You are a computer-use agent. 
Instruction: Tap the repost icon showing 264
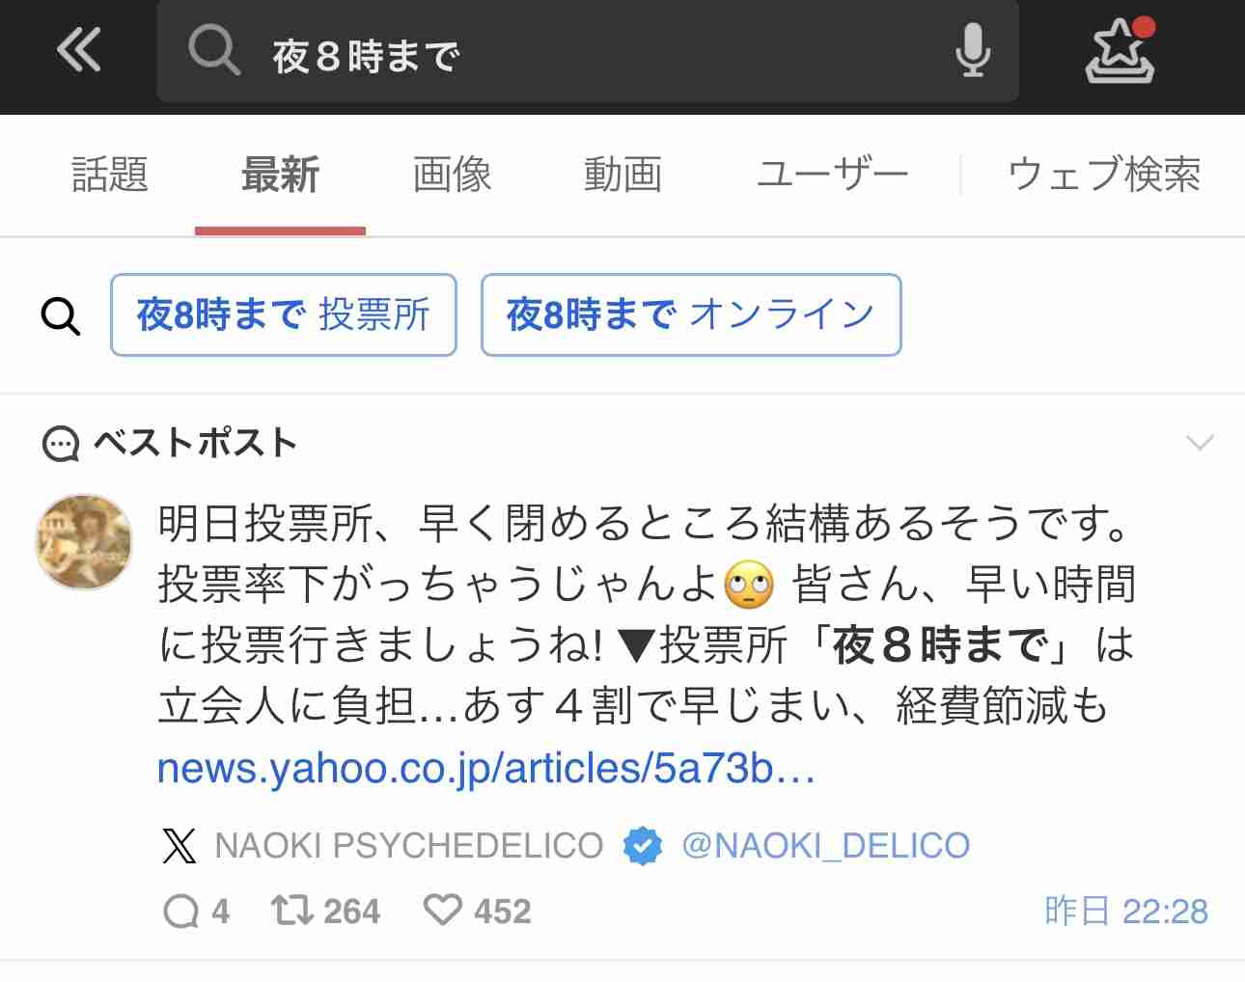pos(290,910)
